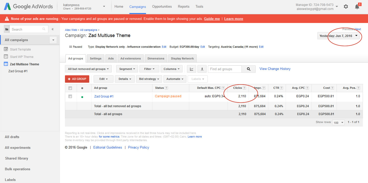Screen dimensions: 368x183
Task: Click the red + AD GROUP button
Action: point(77,79)
